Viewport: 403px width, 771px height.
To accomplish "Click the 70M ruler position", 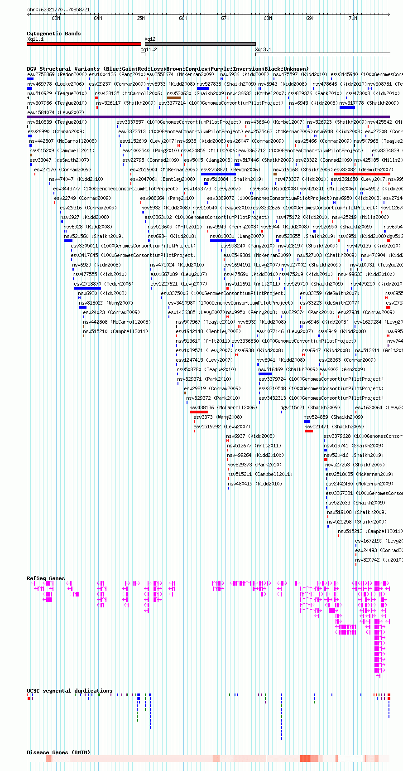I will coord(353,18).
